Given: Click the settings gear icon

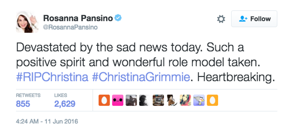Looking at the screenshot, I should [x=221, y=19].
